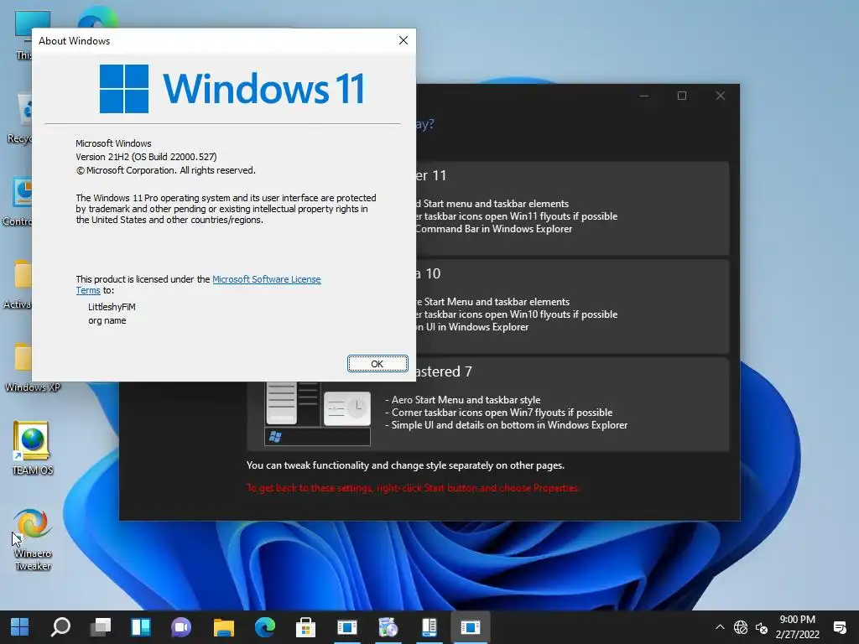Launch Microsoft Edge from taskbar
The image size is (859, 644).
point(264,627)
